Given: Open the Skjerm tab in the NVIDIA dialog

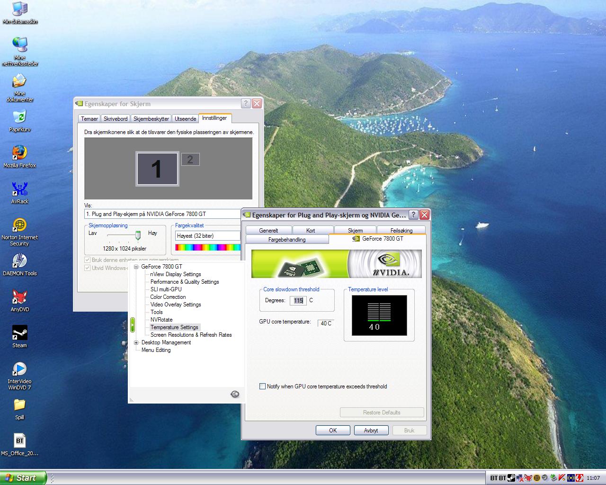Looking at the screenshot, I should (356, 231).
